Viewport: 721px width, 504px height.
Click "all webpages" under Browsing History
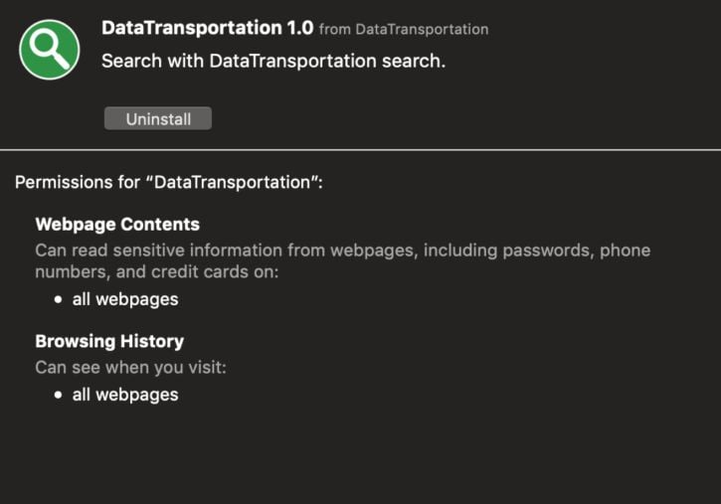click(x=125, y=395)
